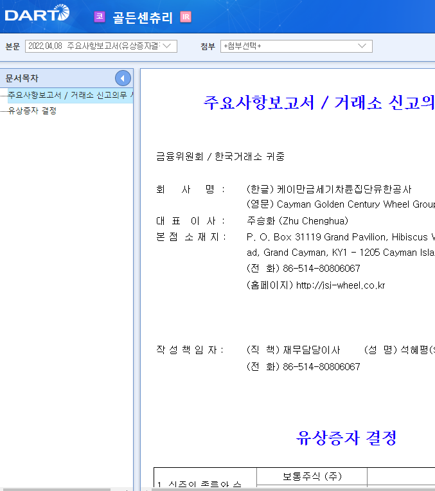Select 유상증자 결정 in the table of contents
435x491 pixels.
tap(32, 111)
